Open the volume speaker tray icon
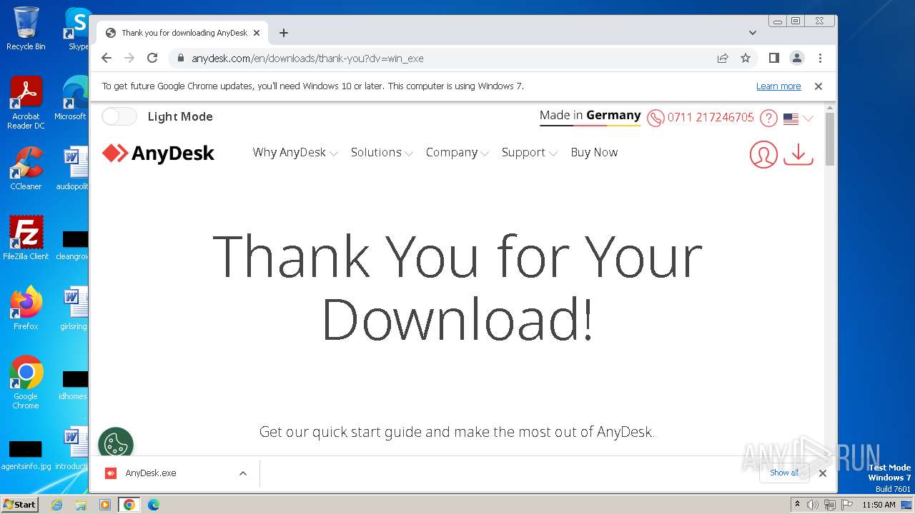Viewport: 915px width, 514px height. pyautogui.click(x=813, y=505)
